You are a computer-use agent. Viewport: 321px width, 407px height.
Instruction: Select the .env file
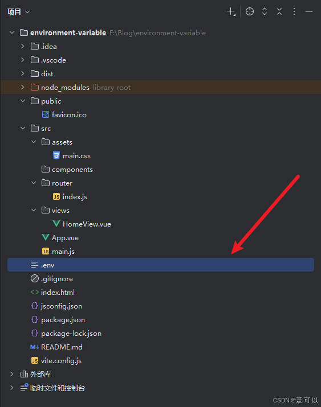(161, 265)
